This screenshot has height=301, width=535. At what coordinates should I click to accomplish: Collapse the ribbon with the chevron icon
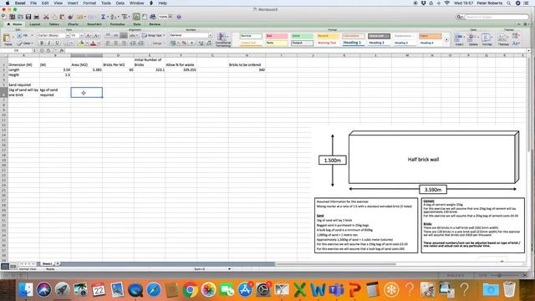[518, 24]
